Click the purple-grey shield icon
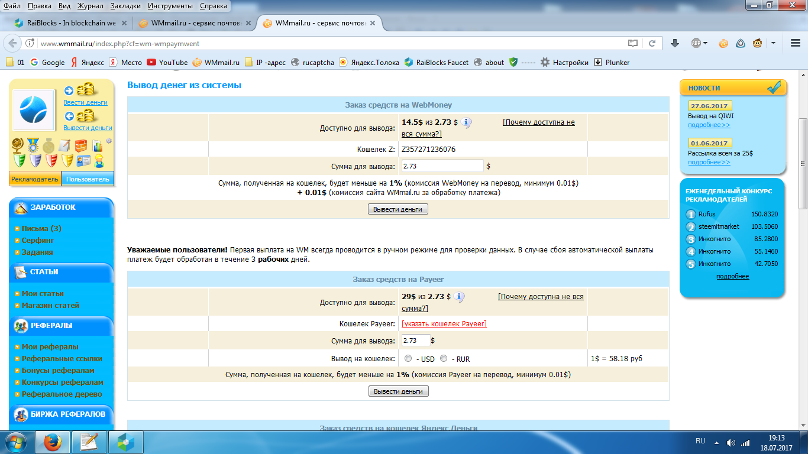This screenshot has height=454, width=808. pos(35,161)
